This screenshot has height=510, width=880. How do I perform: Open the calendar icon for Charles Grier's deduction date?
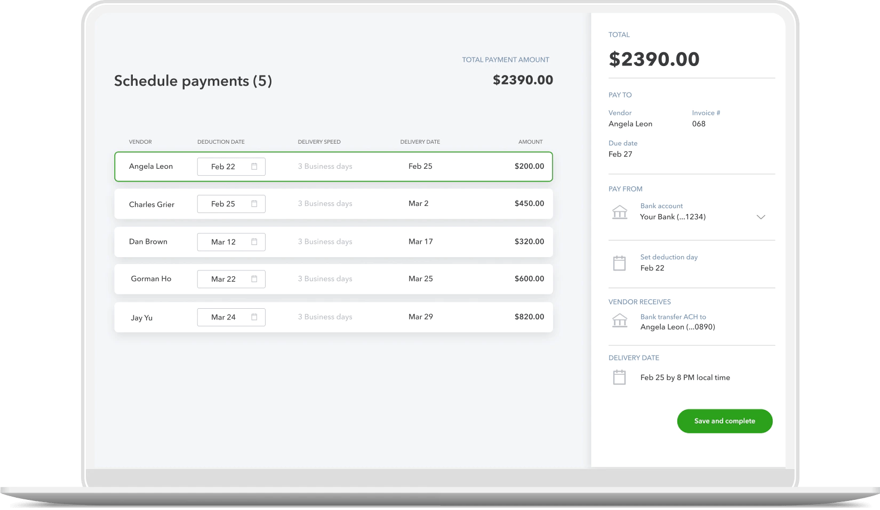255,204
